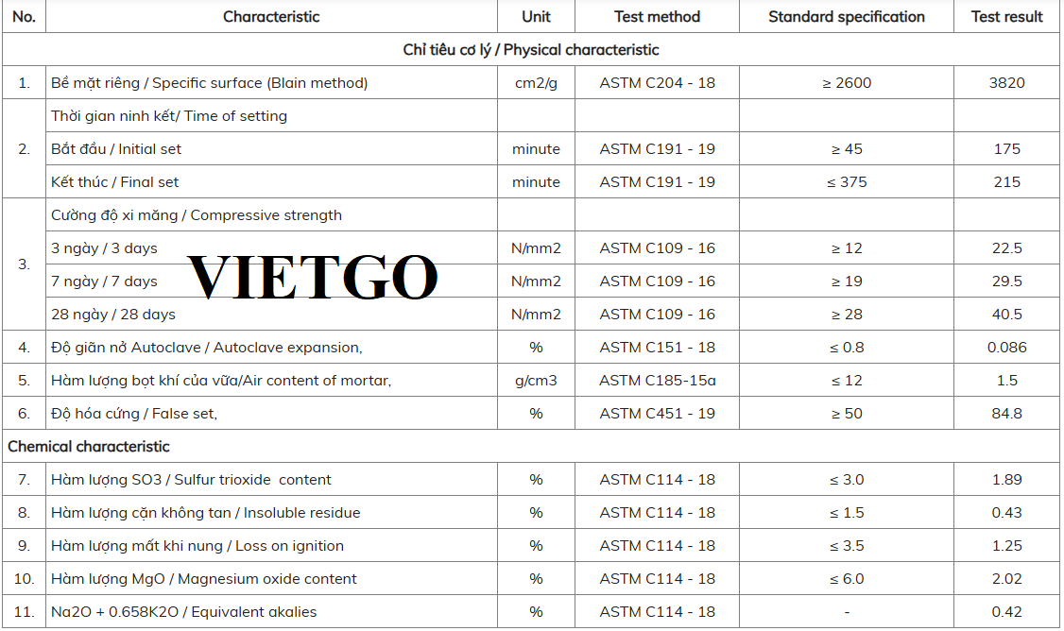This screenshot has height=631, width=1064.
Task: Select the Magnesium oxide content row label
Action: click(x=204, y=579)
